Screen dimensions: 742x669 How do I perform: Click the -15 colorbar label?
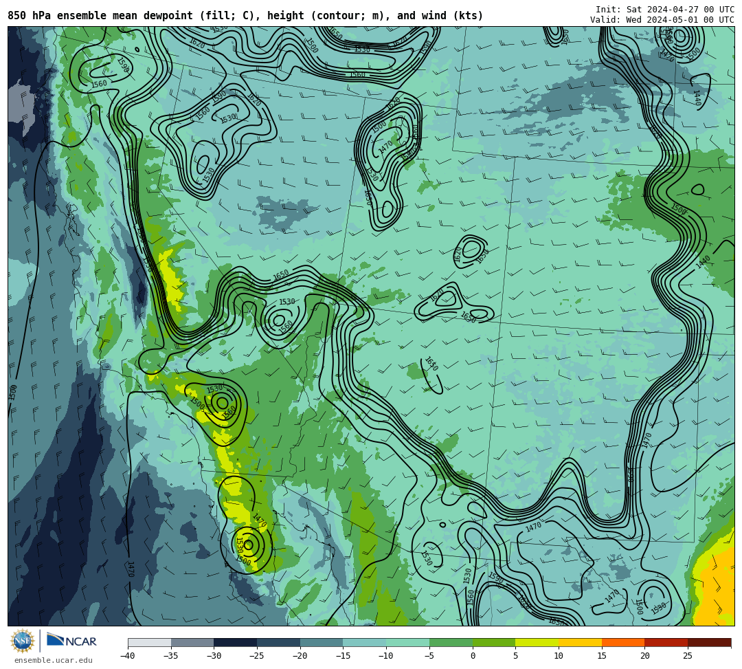point(343,656)
